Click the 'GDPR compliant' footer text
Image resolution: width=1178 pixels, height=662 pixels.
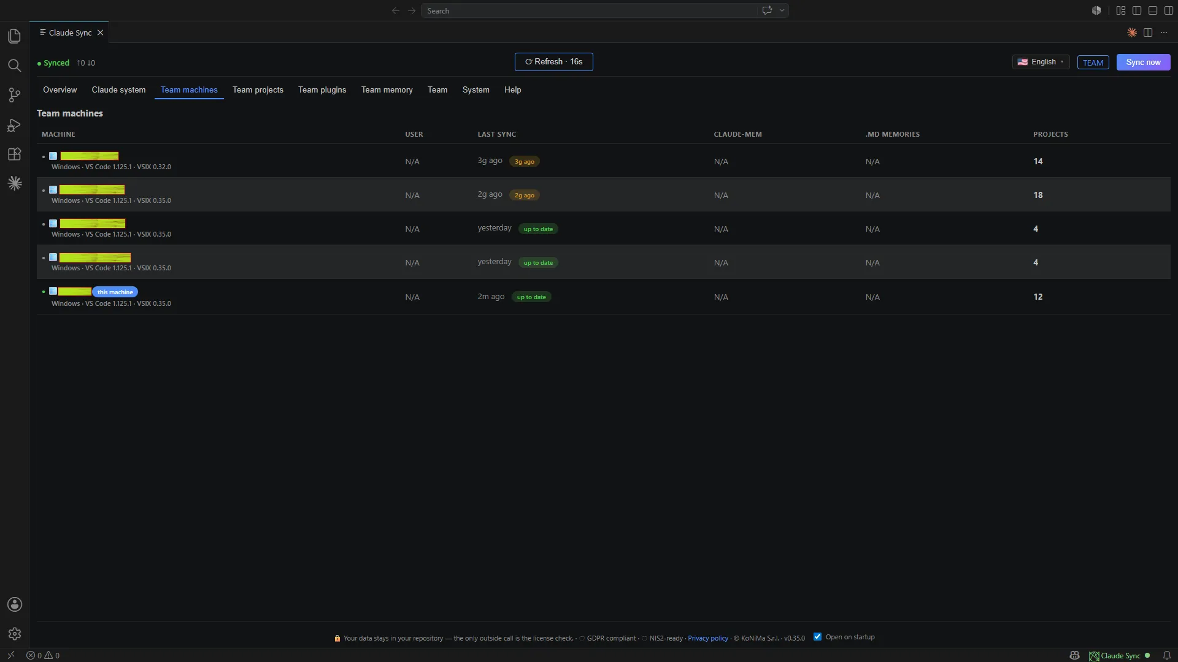(611, 638)
